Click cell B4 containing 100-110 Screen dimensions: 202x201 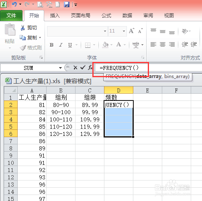pos(61,119)
